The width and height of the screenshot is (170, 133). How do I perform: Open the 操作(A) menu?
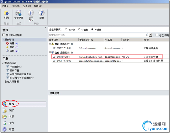16,6
